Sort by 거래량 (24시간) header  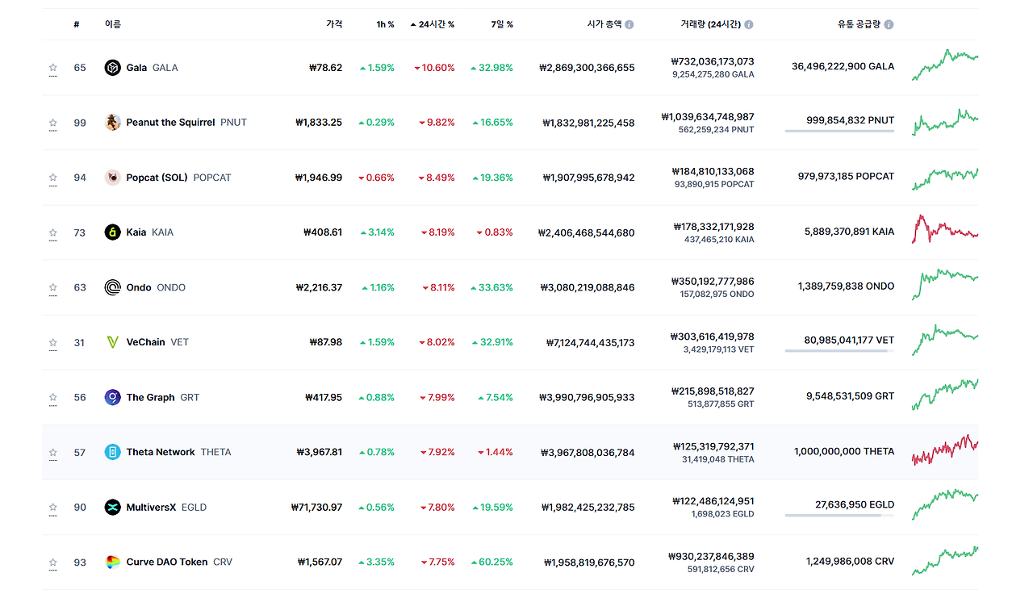(x=711, y=24)
